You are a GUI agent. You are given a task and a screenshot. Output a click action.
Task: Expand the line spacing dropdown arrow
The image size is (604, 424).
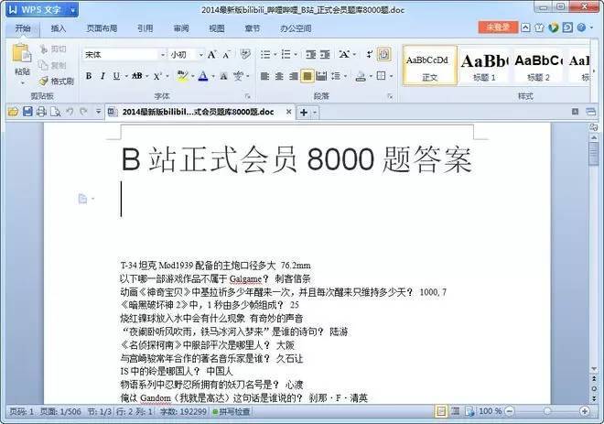346,76
